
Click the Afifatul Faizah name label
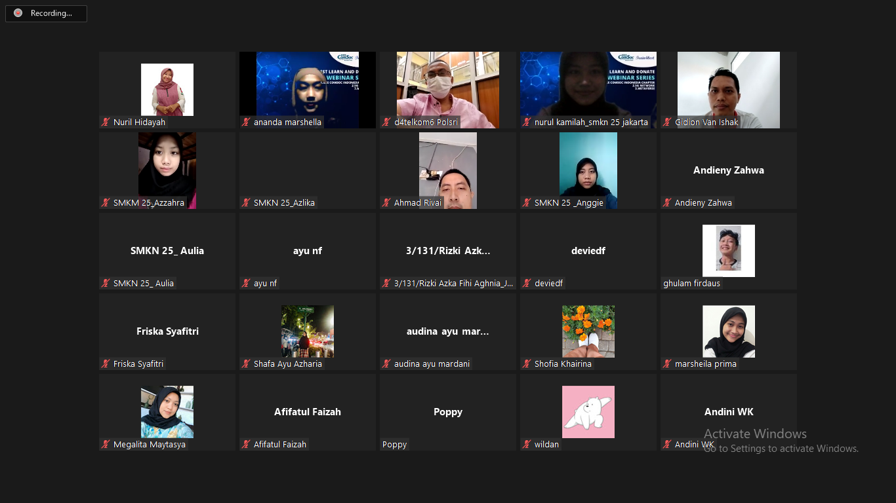[x=279, y=445]
